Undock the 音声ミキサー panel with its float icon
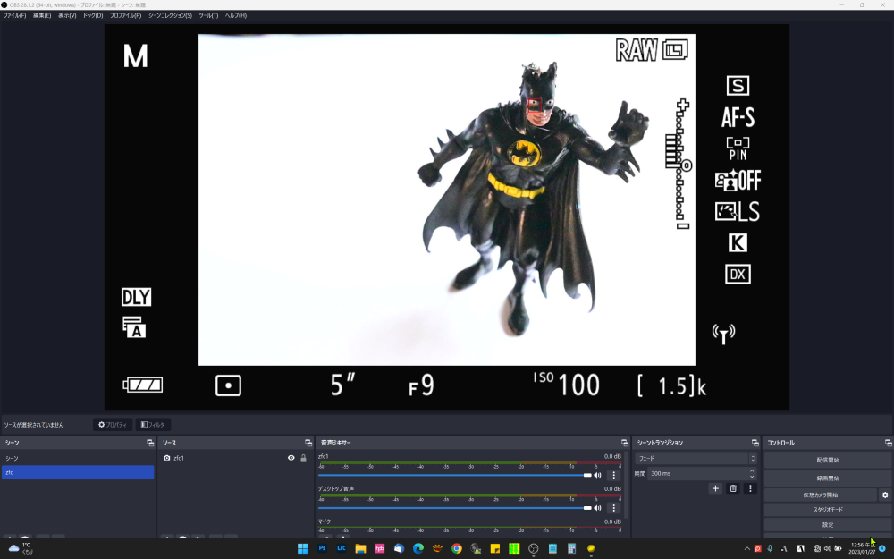This screenshot has height=559, width=894. tap(625, 443)
